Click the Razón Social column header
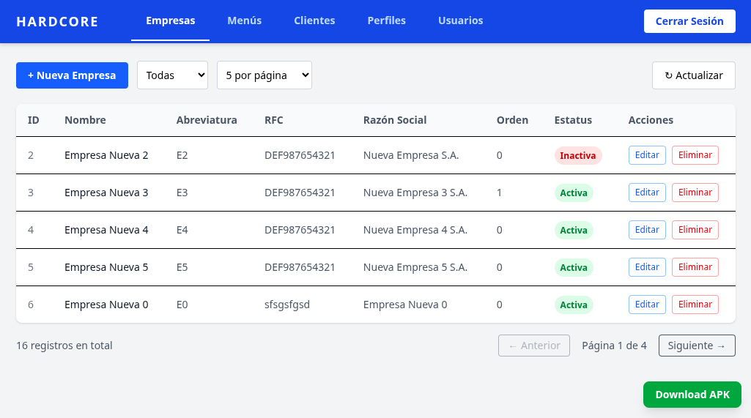The image size is (751, 418). click(395, 120)
